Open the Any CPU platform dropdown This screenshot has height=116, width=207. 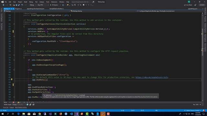(43, 5)
